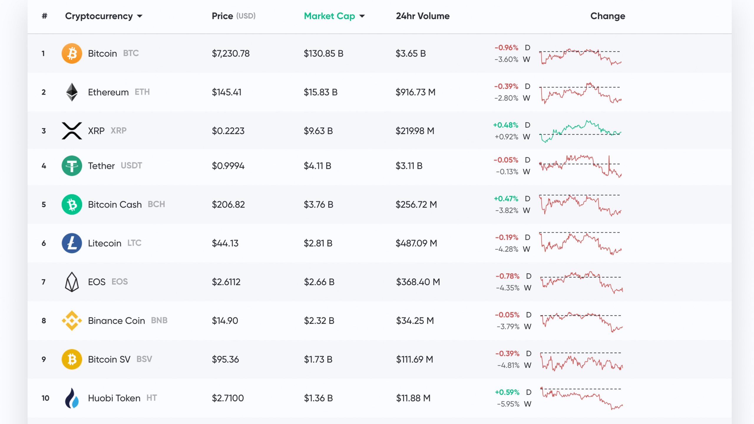Viewport: 754px width, 424px height.
Task: Click the EOS logo icon
Action: click(72, 282)
